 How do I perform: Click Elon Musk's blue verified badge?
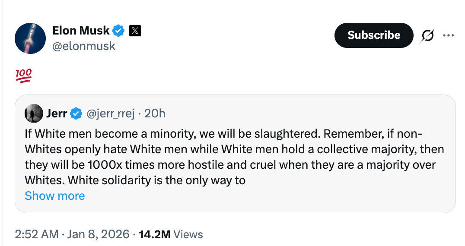(x=119, y=31)
